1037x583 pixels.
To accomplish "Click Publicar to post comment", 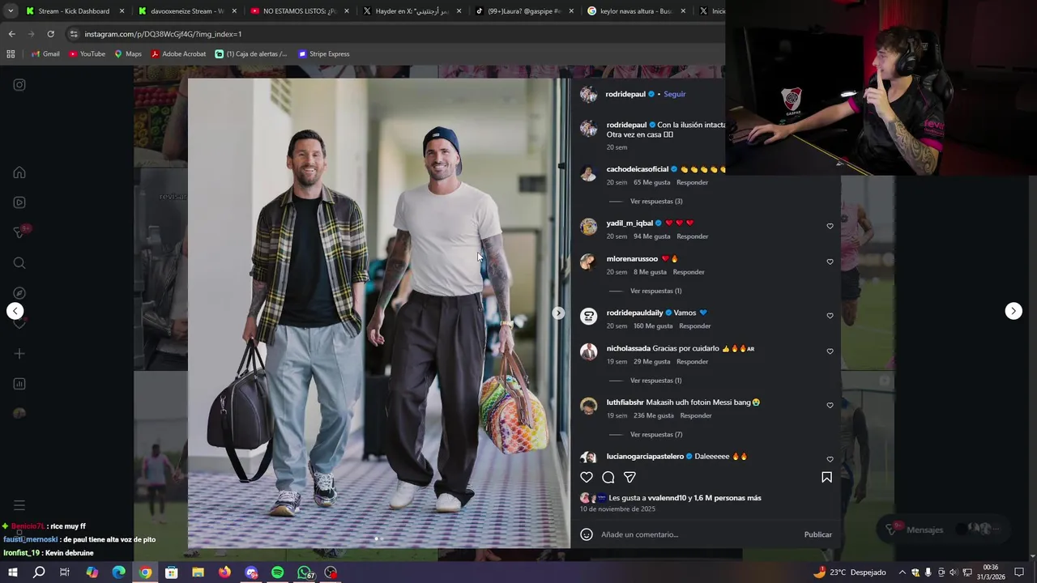I will coord(817,534).
